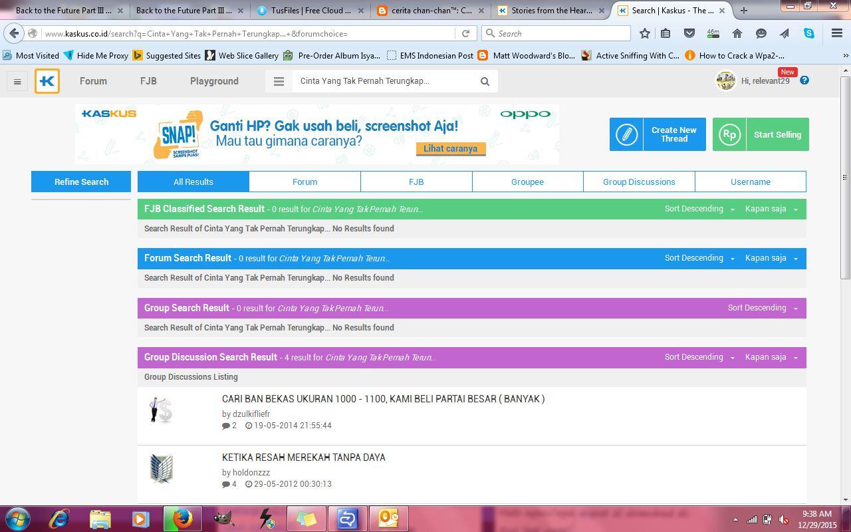
Task: Select the Groupee results tab
Action: (527, 182)
